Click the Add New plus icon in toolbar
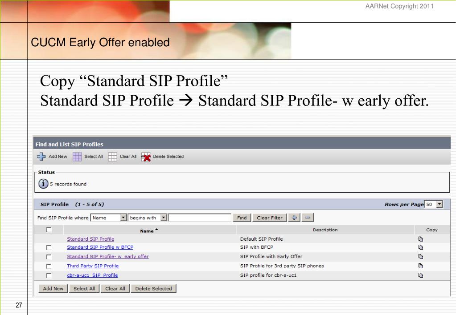Screen dimensions: 456x315 coord(41,157)
